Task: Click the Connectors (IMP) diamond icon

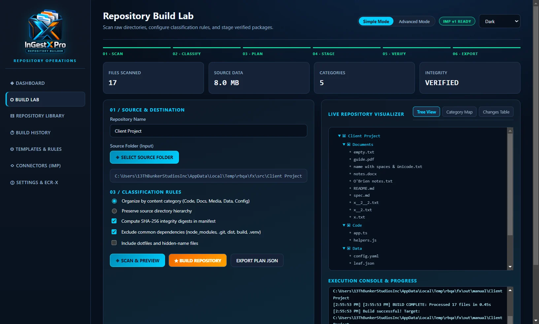Action: pos(12,166)
